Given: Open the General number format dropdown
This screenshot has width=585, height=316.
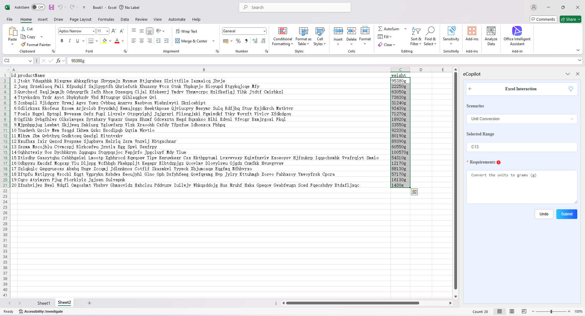Looking at the screenshot, I should [264, 31].
